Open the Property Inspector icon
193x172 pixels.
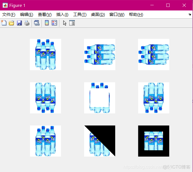[x=72, y=23]
